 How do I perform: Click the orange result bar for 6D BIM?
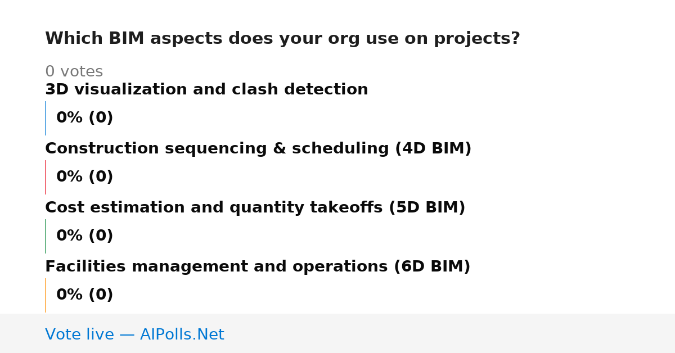click(x=45, y=295)
